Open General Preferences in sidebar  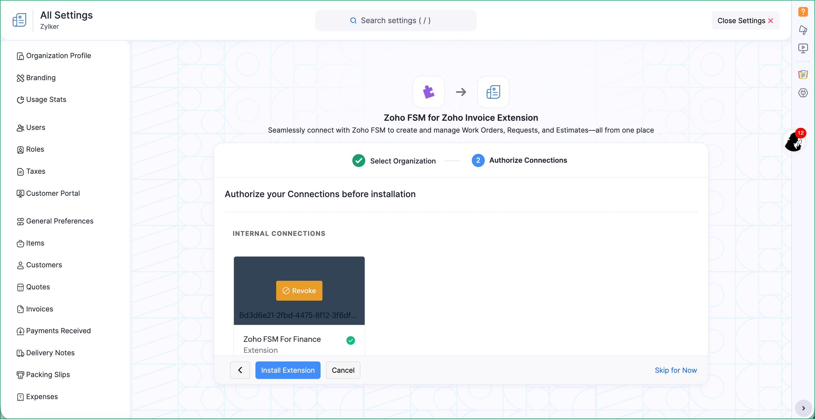tap(59, 221)
